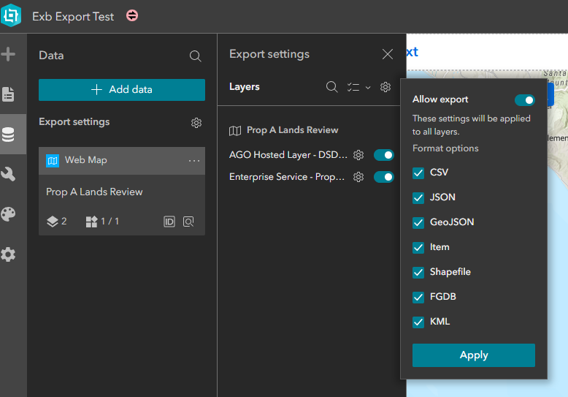Expand the layer batch selection dropdown
The width and height of the screenshot is (568, 397).
click(358, 87)
